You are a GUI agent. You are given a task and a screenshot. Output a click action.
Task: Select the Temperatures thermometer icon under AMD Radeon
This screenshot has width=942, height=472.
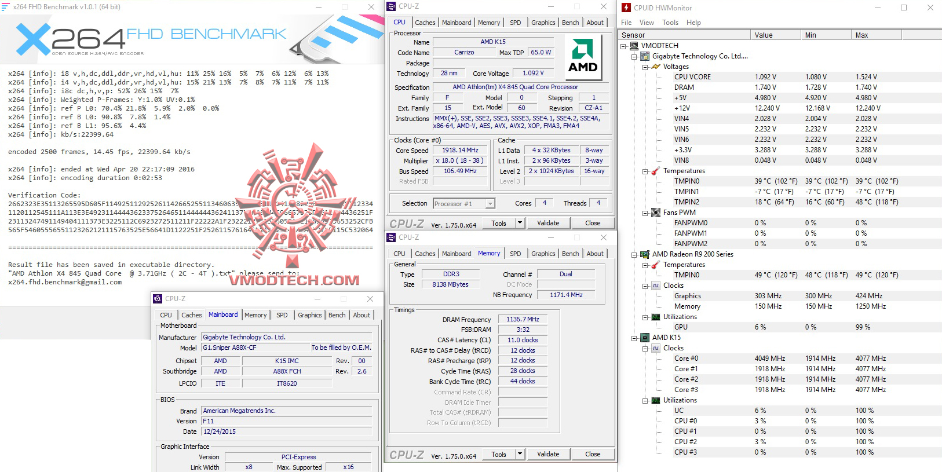pos(656,265)
